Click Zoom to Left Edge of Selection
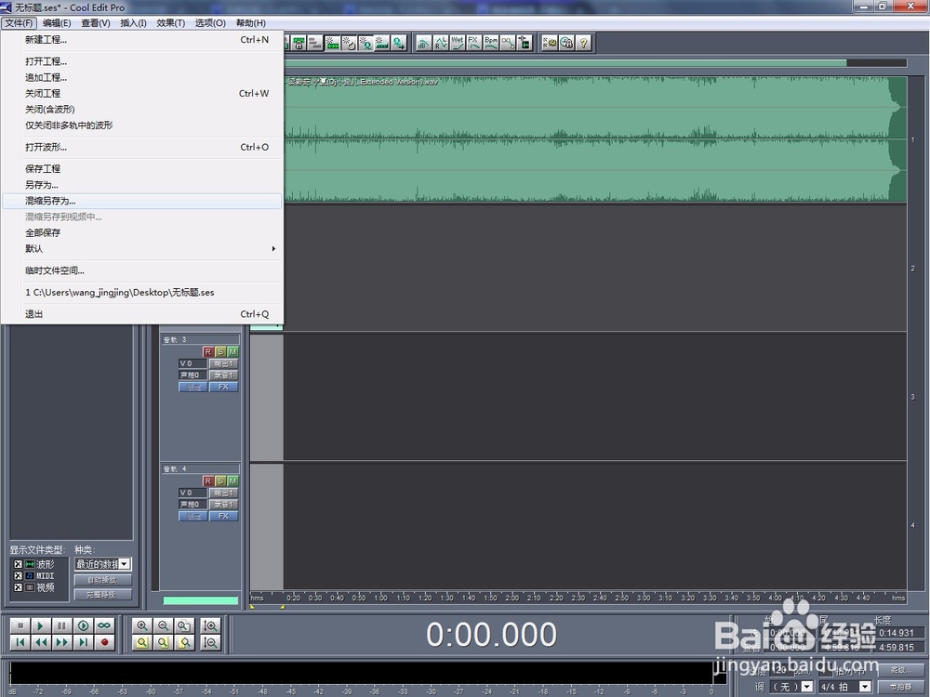The height and width of the screenshot is (697, 930). (x=163, y=642)
